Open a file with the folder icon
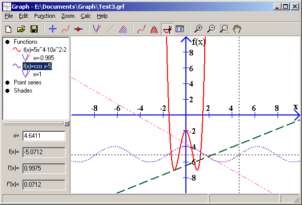 (x=21, y=29)
